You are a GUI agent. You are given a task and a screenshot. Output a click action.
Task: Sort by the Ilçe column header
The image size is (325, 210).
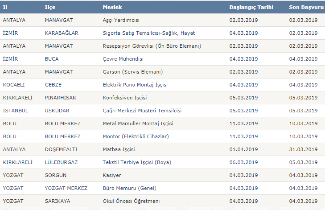click(x=50, y=7)
